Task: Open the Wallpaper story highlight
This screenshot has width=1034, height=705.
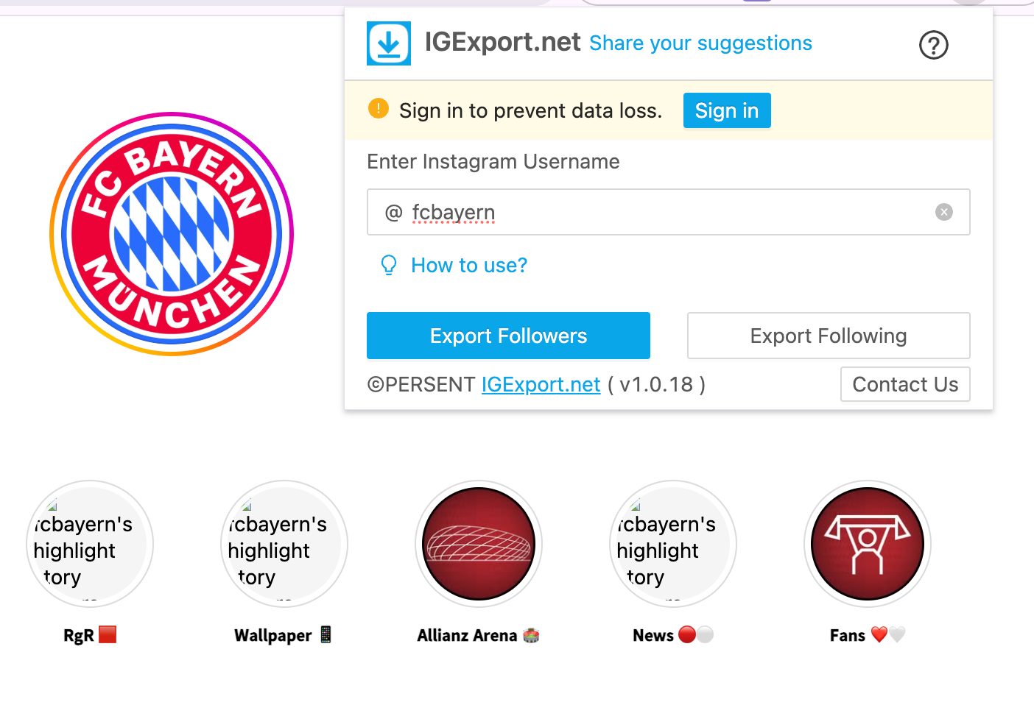Action: coord(284,544)
